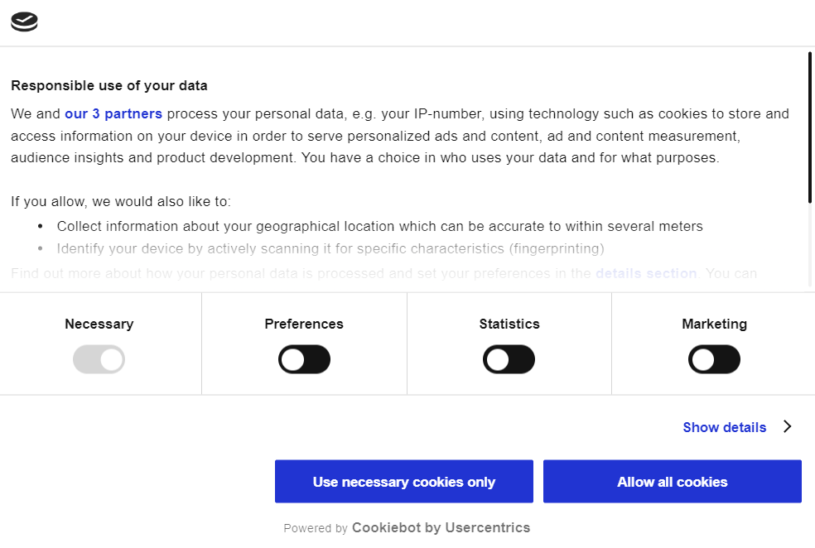Select the Necessary category label
The width and height of the screenshot is (815, 548).
[99, 324]
